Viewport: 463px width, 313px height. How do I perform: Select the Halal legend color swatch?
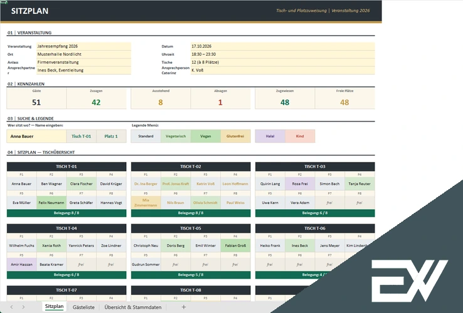pyautogui.click(x=270, y=136)
